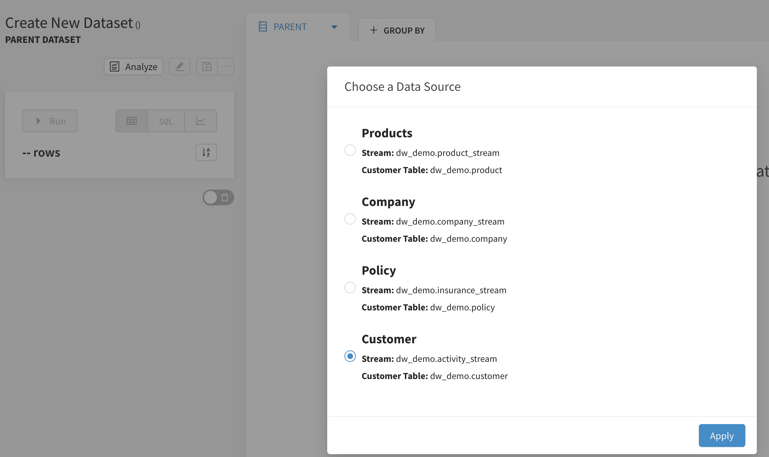
Task: Switch to SQL view
Action: [x=166, y=121]
